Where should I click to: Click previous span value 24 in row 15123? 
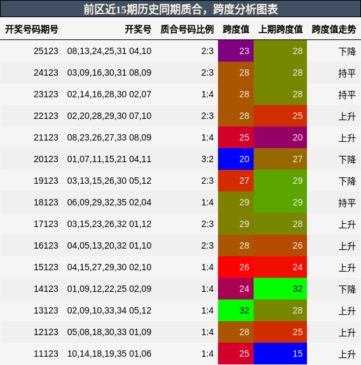coord(280,267)
